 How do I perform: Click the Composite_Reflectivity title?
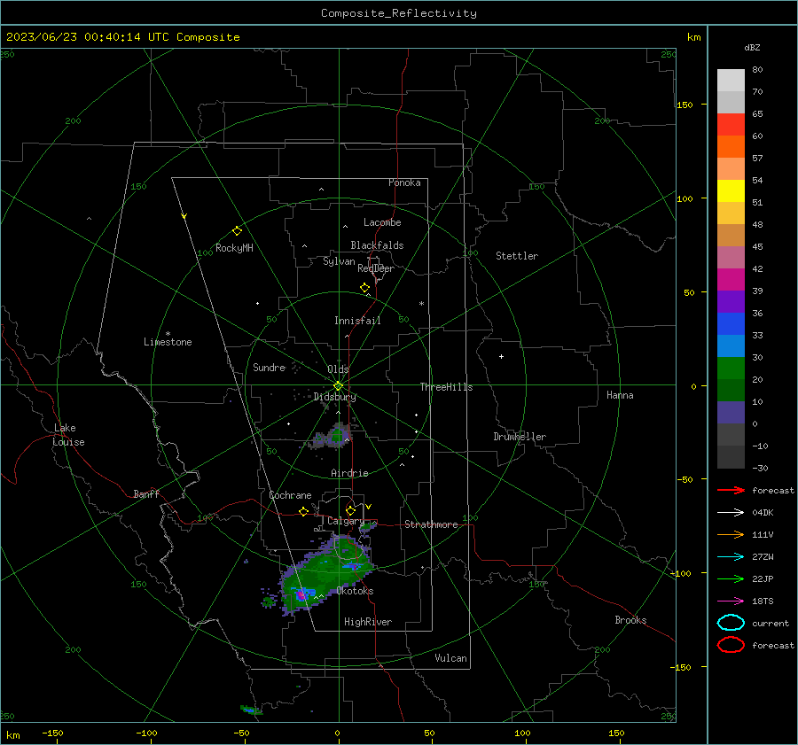click(399, 13)
